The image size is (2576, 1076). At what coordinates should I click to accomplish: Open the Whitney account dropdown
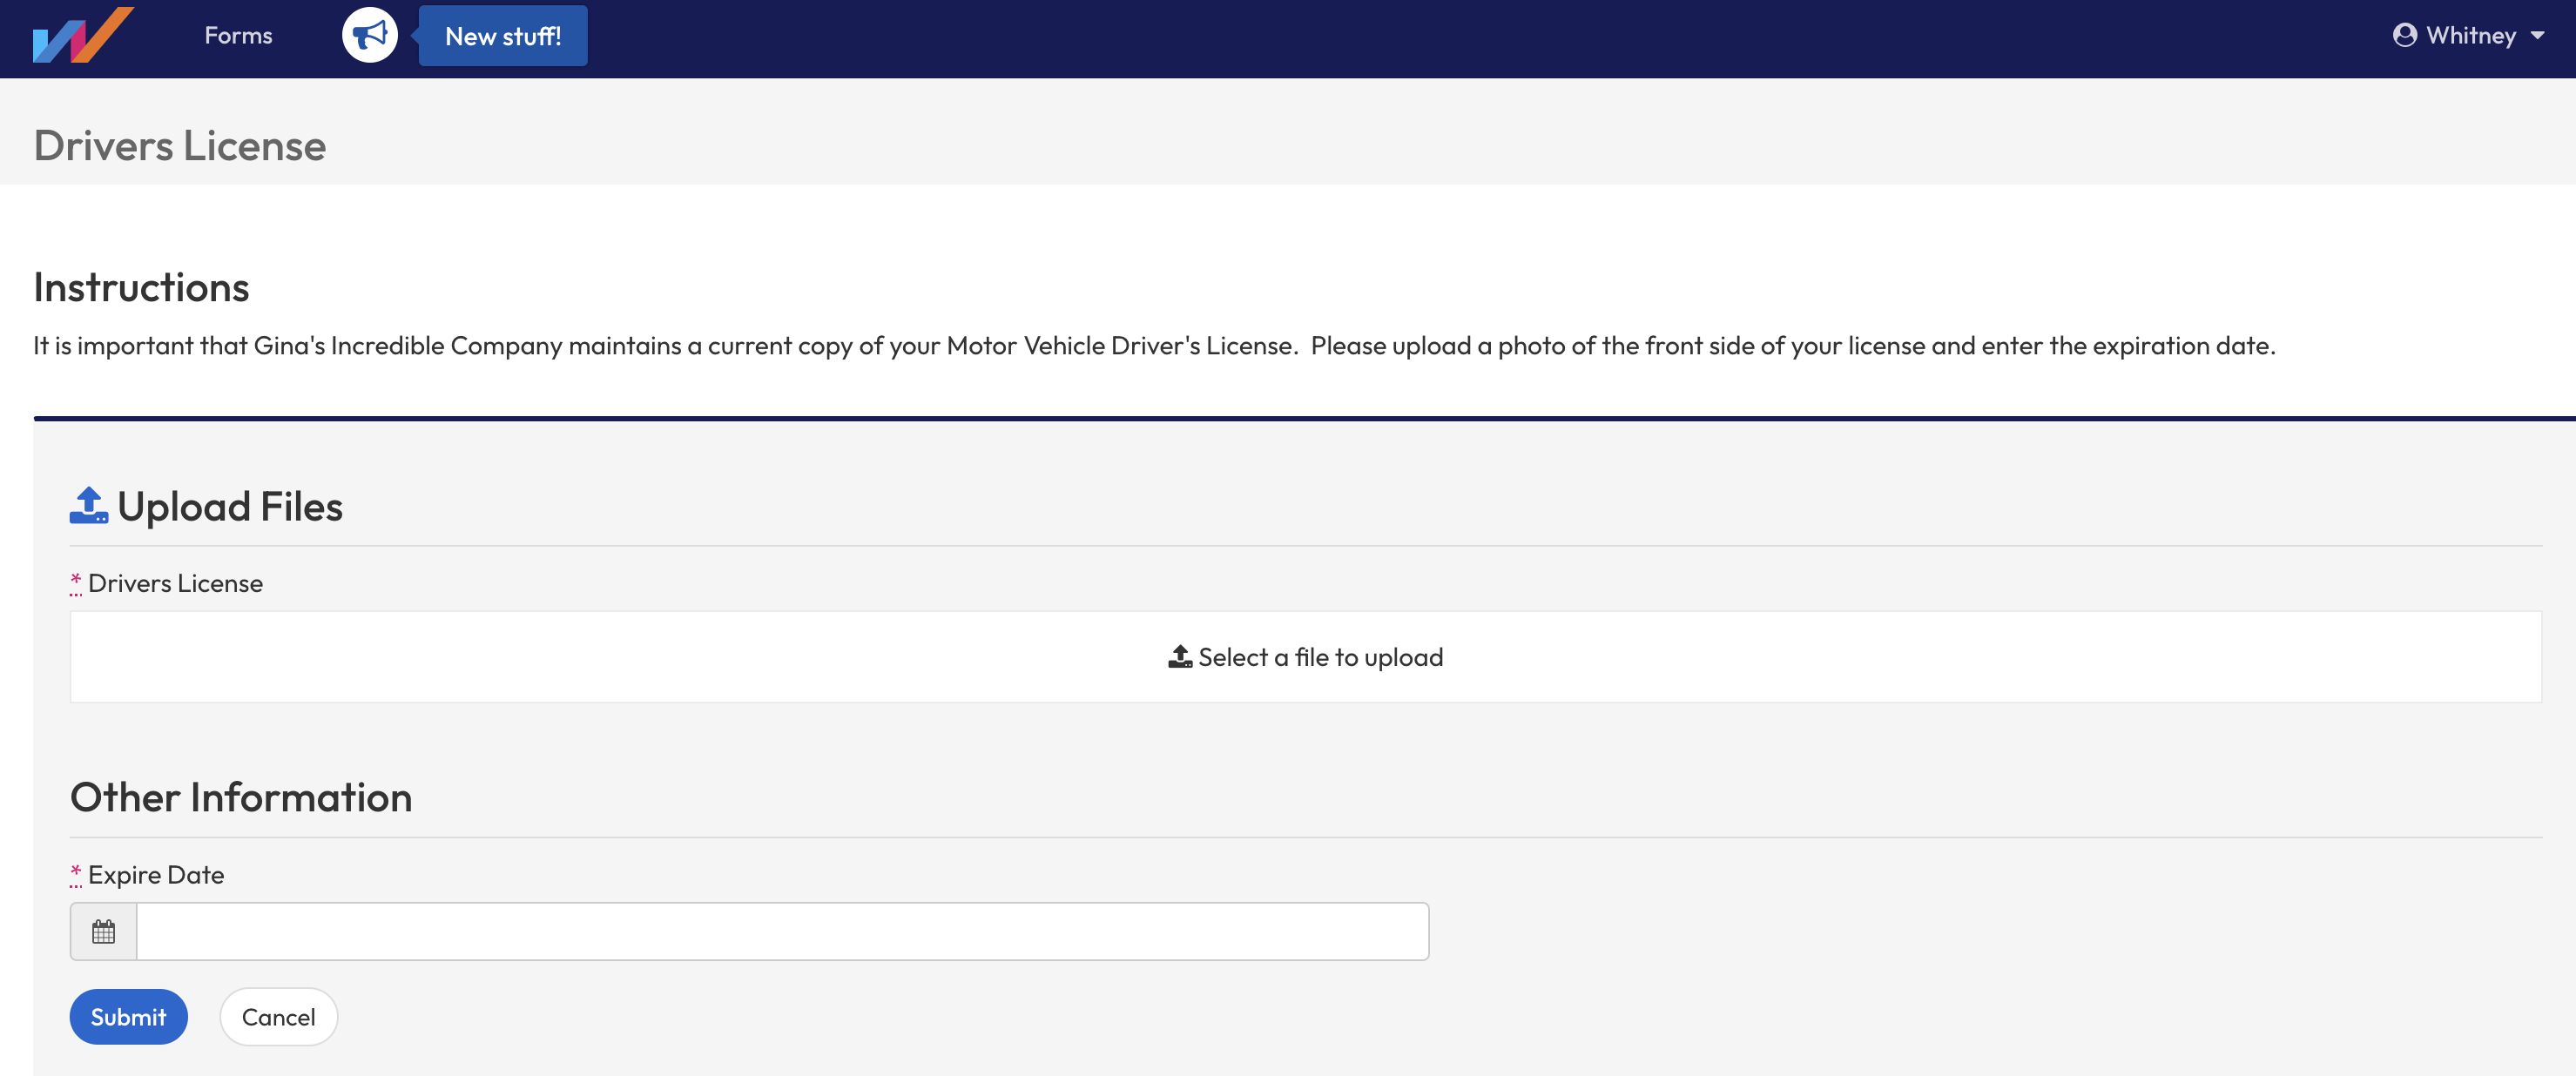[2470, 35]
